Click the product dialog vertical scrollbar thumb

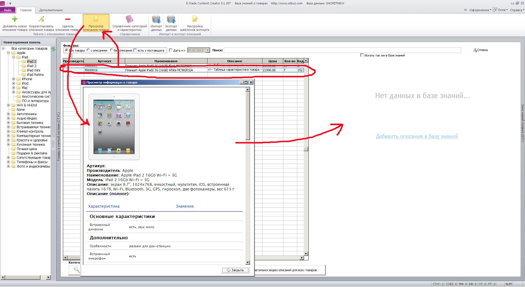(x=248, y=116)
